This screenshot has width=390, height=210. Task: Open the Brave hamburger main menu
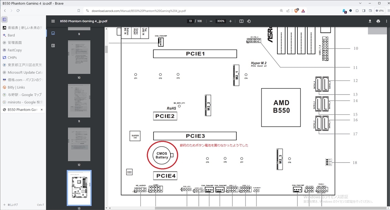[388, 11]
